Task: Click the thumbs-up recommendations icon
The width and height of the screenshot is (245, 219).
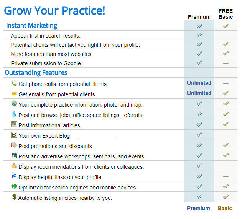Action: 14,166
